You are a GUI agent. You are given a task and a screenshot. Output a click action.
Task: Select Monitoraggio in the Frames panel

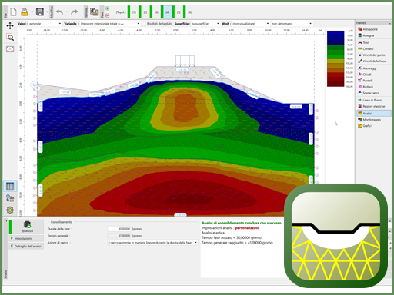pos(372,120)
